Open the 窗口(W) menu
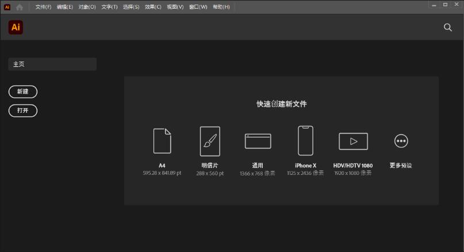Screen dimensions: 464x252 click(x=198, y=7)
